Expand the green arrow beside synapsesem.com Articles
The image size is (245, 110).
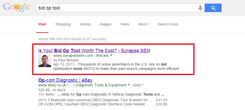(x=111, y=56)
